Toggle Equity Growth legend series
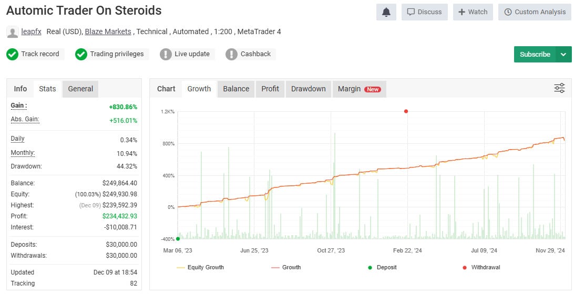The image size is (574, 295). [200, 267]
